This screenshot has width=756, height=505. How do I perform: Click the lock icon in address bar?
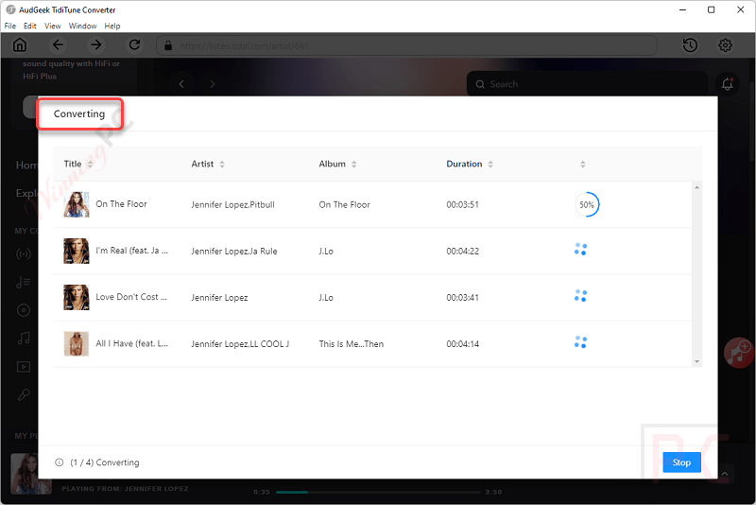pos(168,45)
